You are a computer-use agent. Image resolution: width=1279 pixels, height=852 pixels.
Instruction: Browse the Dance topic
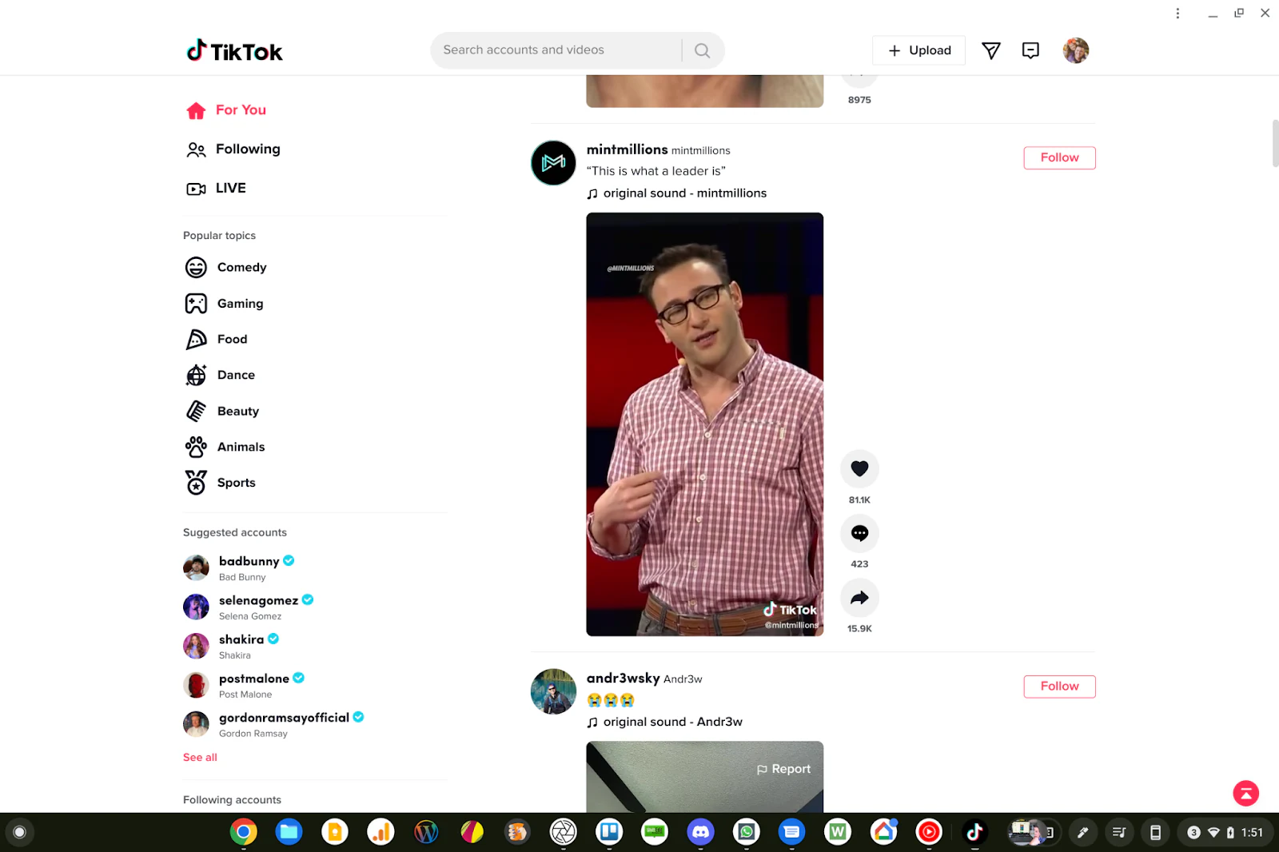(x=221, y=375)
